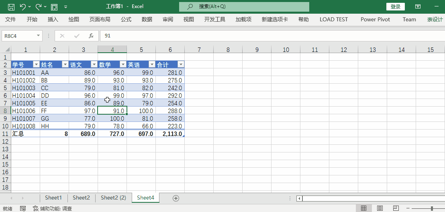Open the 学号 column filter dropdown
This screenshot has width=445, height=212.
pyautogui.click(x=36, y=64)
